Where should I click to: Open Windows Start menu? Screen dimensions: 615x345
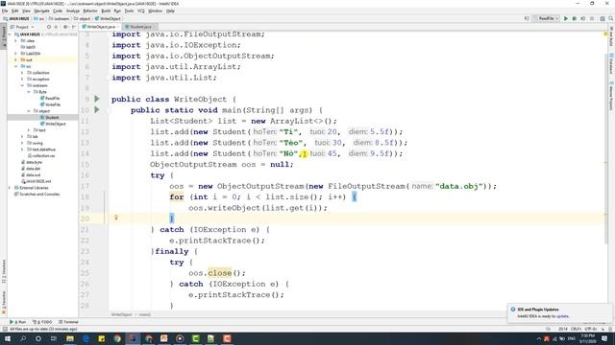(x=8, y=338)
